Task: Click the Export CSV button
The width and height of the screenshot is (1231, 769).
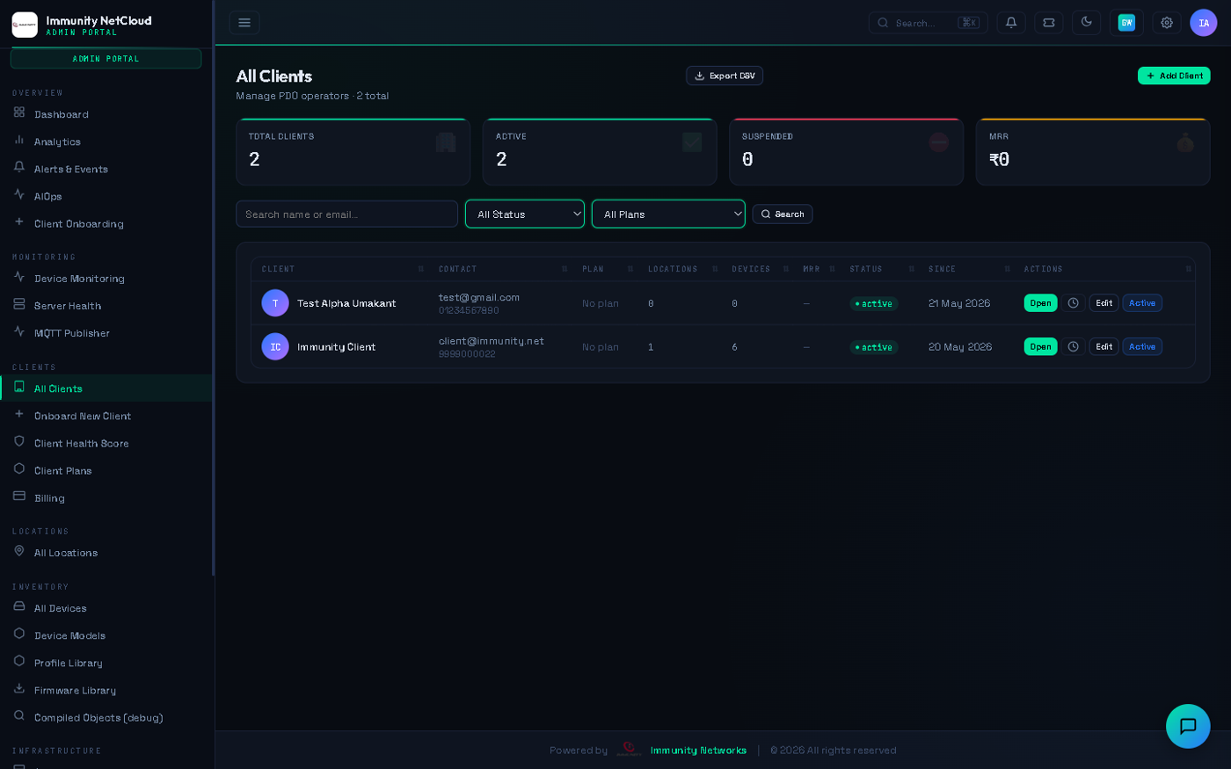Action: coord(725,76)
